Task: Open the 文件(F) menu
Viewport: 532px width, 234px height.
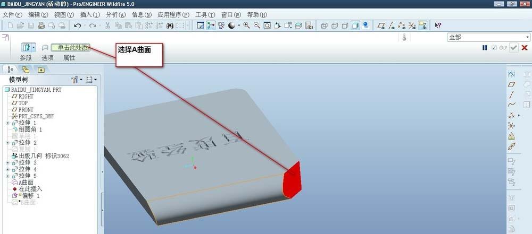Action: click(13, 15)
